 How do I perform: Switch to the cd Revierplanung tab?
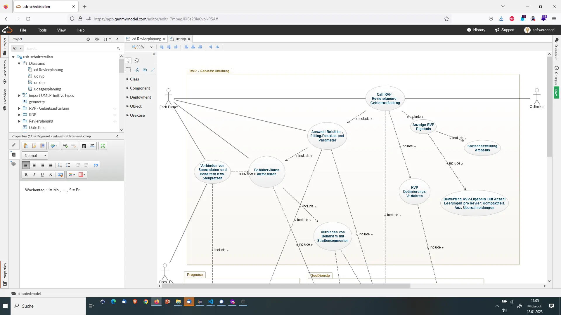coord(146,39)
